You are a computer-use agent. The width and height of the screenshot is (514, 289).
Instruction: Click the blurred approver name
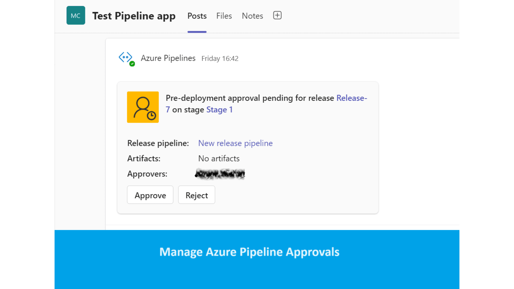click(220, 174)
